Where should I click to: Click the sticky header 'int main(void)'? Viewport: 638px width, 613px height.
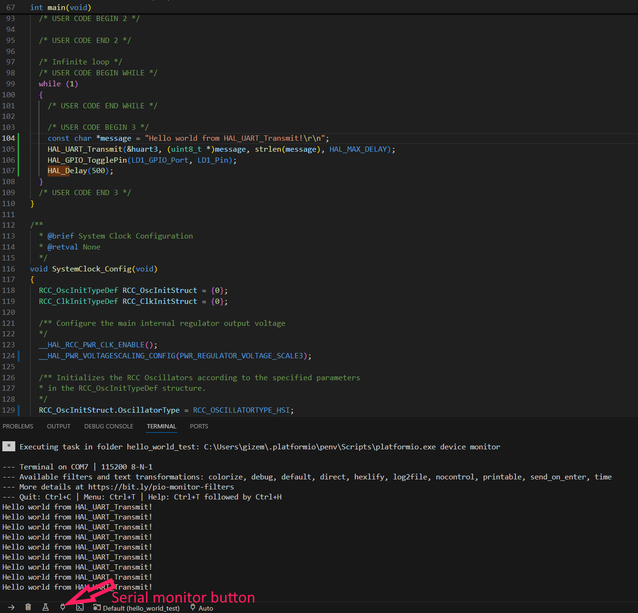(x=61, y=7)
